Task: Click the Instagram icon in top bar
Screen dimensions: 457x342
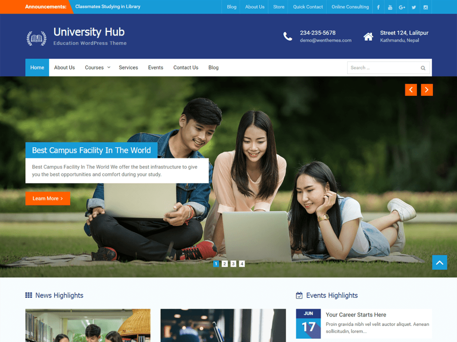Action: (x=425, y=7)
